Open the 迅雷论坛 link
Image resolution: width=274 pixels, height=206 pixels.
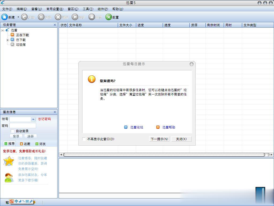coord(137,127)
